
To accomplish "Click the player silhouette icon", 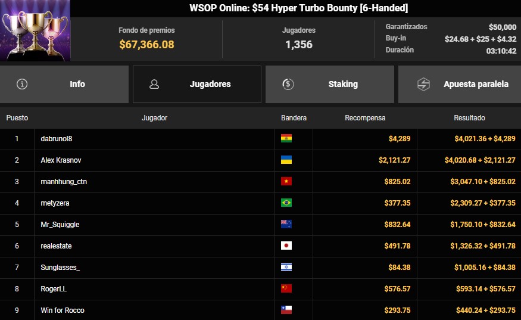I will (154, 84).
